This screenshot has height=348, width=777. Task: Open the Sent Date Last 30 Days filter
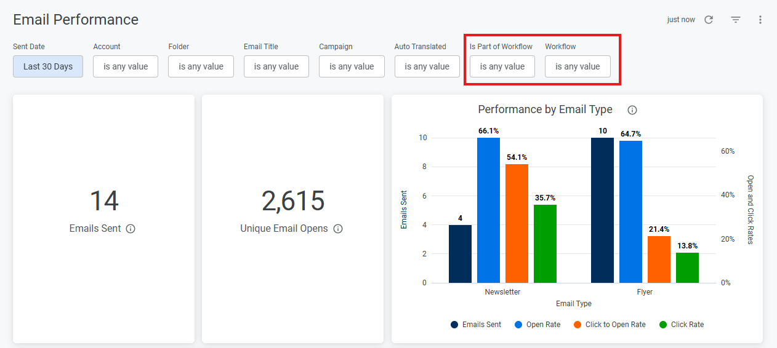click(48, 66)
